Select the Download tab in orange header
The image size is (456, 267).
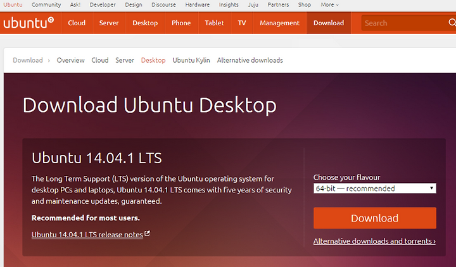point(329,23)
